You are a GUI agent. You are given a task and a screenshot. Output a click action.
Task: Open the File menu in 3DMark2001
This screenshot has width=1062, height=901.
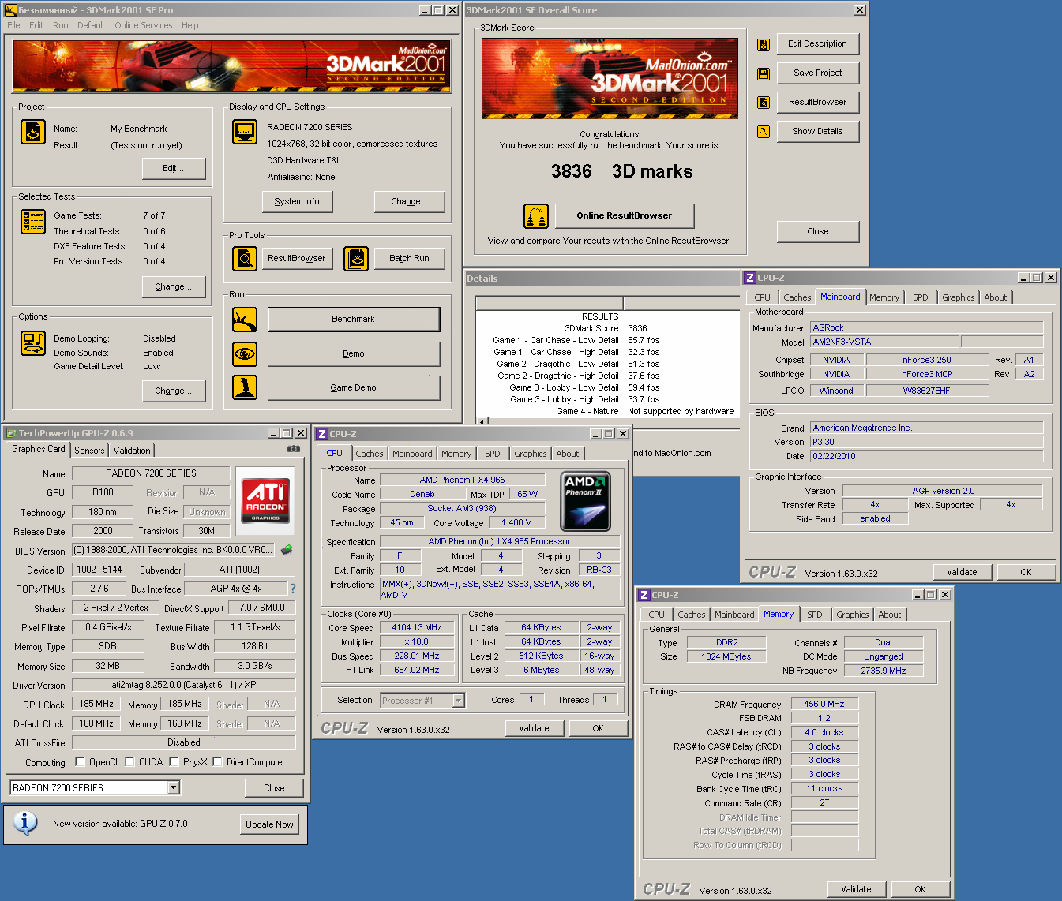point(13,25)
